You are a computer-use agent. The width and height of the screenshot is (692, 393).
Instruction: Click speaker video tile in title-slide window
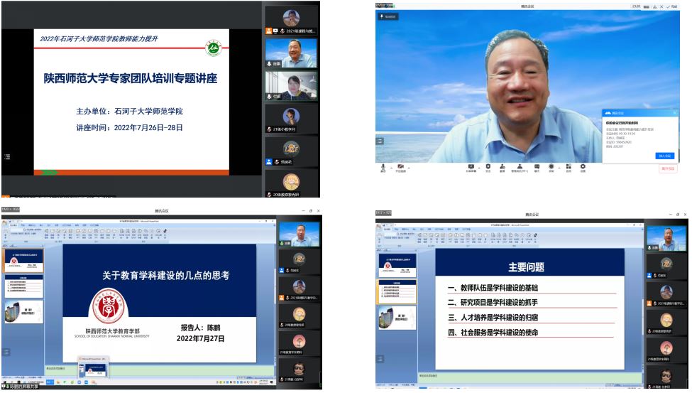300,235
